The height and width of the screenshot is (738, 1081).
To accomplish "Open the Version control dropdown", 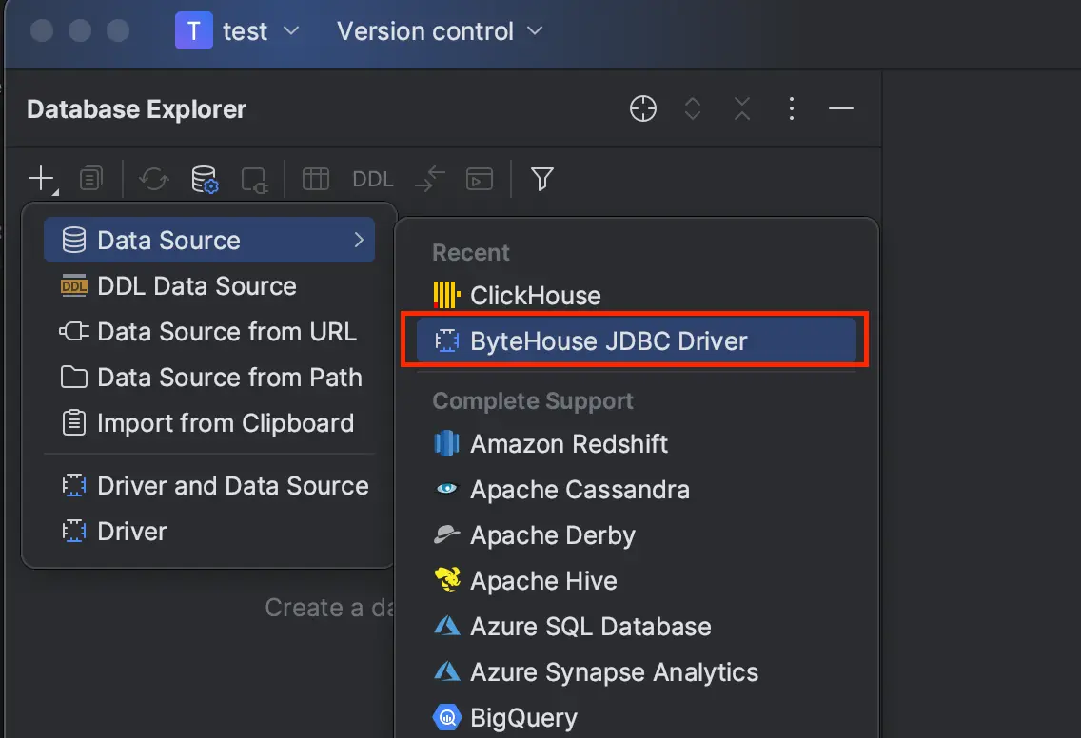I will coord(440,31).
